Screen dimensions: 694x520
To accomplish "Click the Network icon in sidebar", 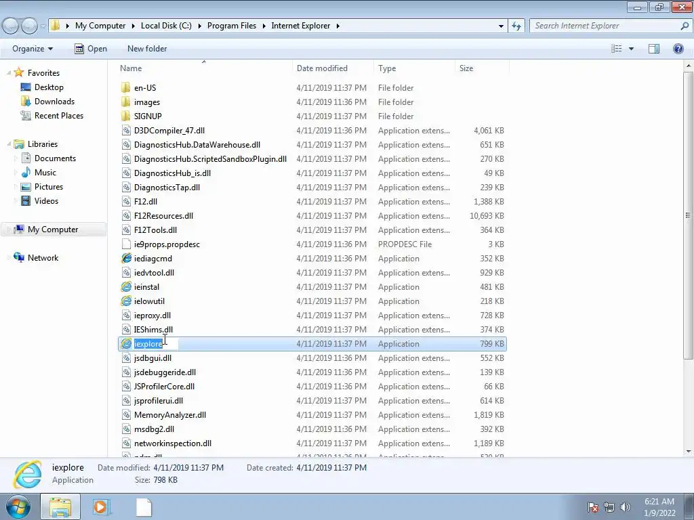I will [x=18, y=257].
